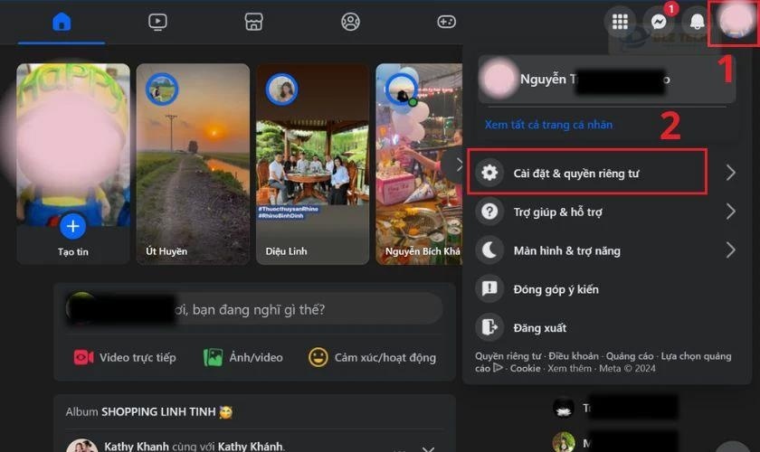This screenshot has width=760, height=452.
Task: Expand Màn hình & trợ năng chevron
Action: [x=730, y=250]
